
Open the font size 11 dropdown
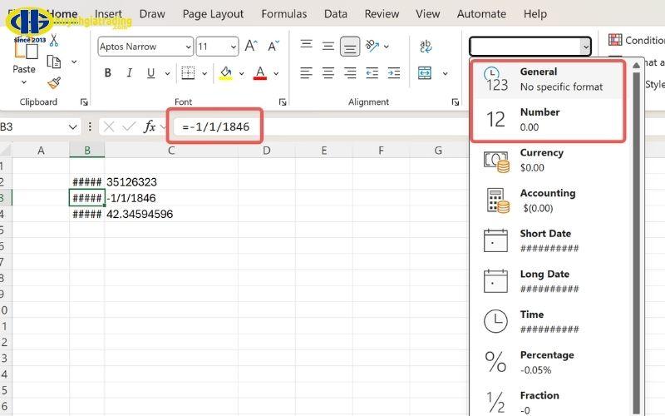(x=217, y=47)
